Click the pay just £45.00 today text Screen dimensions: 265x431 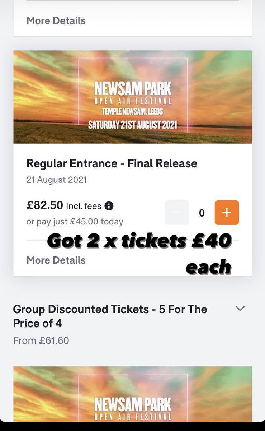point(75,222)
